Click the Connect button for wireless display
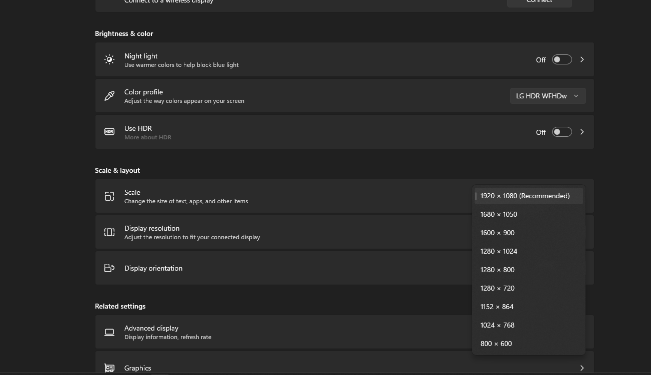Image resolution: width=651 pixels, height=375 pixels. (x=539, y=2)
